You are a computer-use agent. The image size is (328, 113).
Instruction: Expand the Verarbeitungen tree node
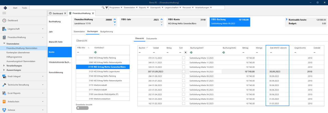4,66
